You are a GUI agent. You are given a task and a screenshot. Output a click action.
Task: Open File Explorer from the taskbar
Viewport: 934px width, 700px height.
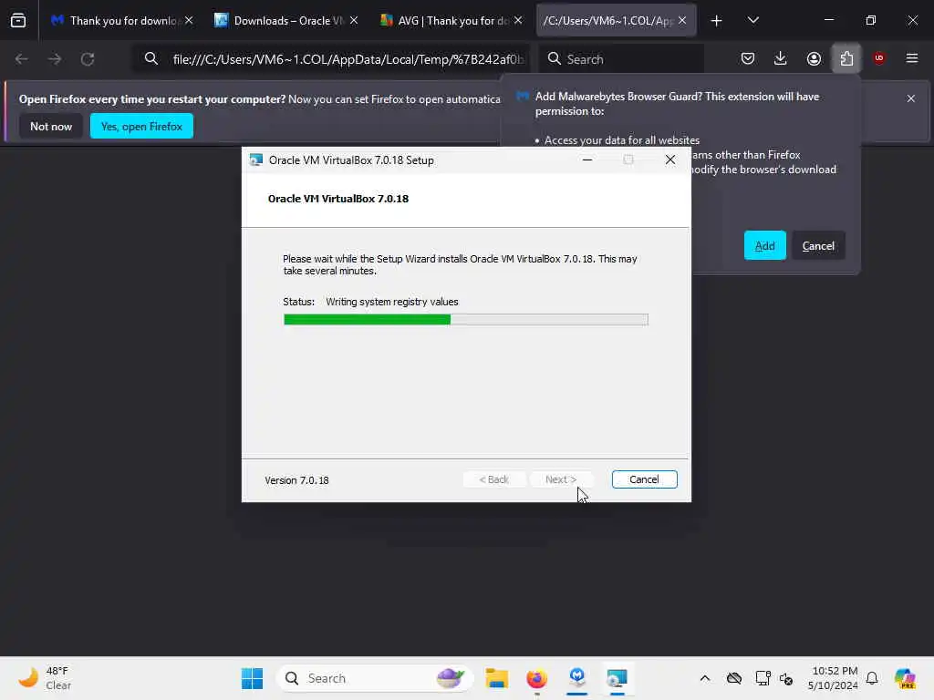click(x=496, y=678)
